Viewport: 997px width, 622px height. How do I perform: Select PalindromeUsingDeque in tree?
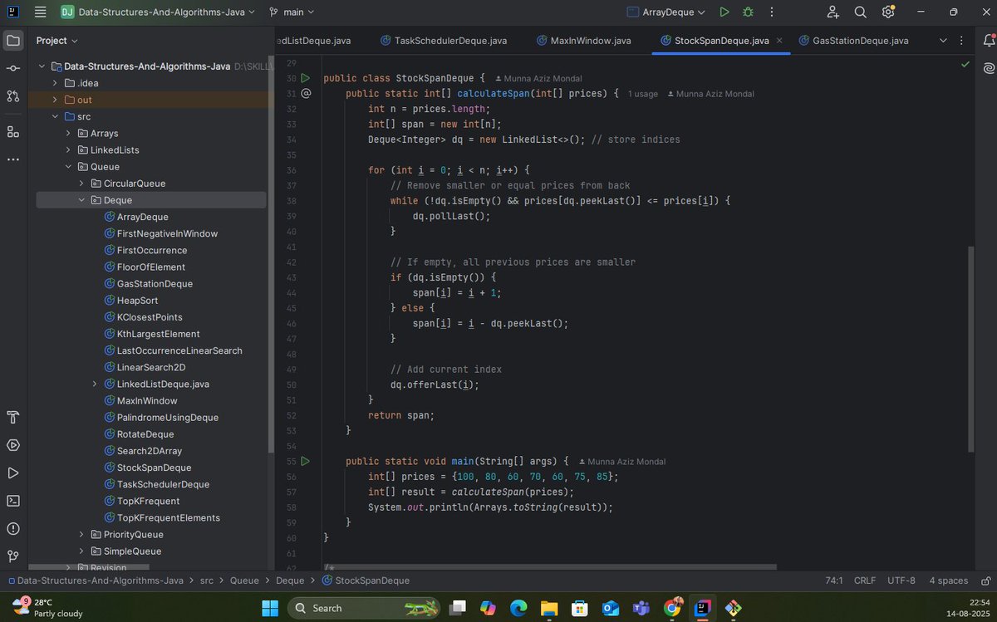click(x=167, y=417)
